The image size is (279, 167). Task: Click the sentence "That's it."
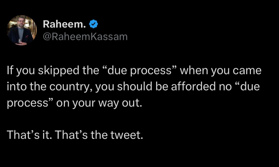(x=29, y=135)
